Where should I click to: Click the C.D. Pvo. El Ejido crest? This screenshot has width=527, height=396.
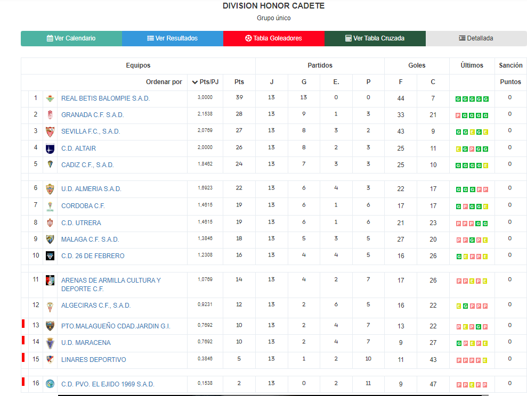(x=50, y=384)
